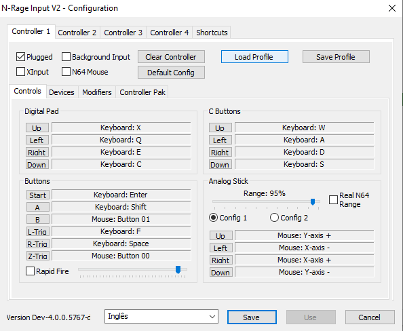Open the Controller Pak sub-tab

pyautogui.click(x=142, y=92)
